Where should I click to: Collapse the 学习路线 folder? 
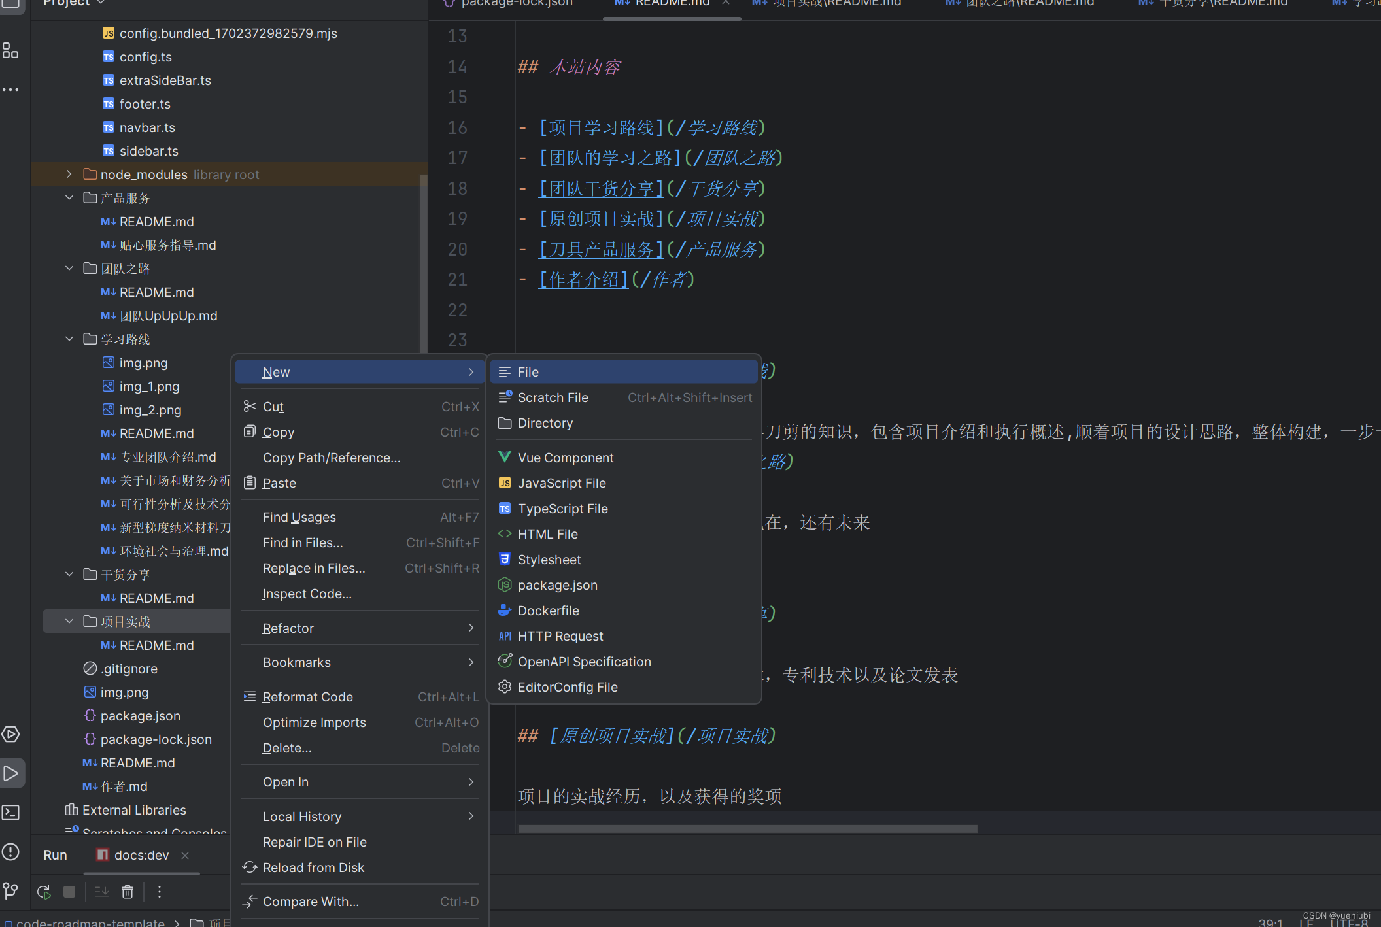tap(69, 339)
